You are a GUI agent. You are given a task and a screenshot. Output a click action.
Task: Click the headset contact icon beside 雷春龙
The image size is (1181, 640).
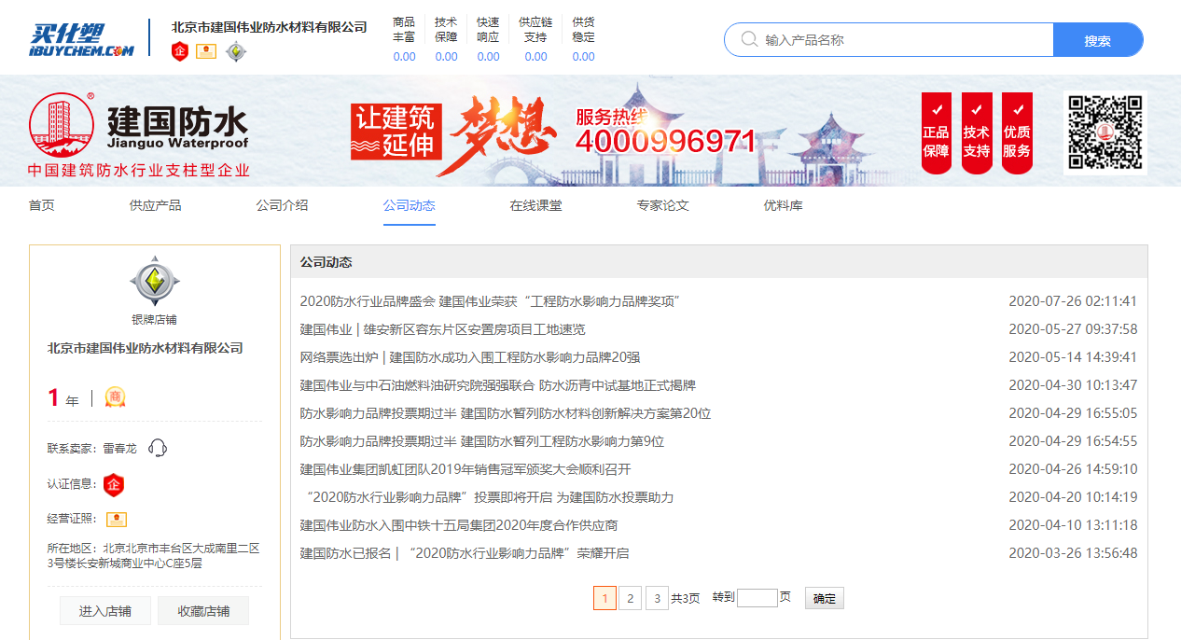[158, 448]
